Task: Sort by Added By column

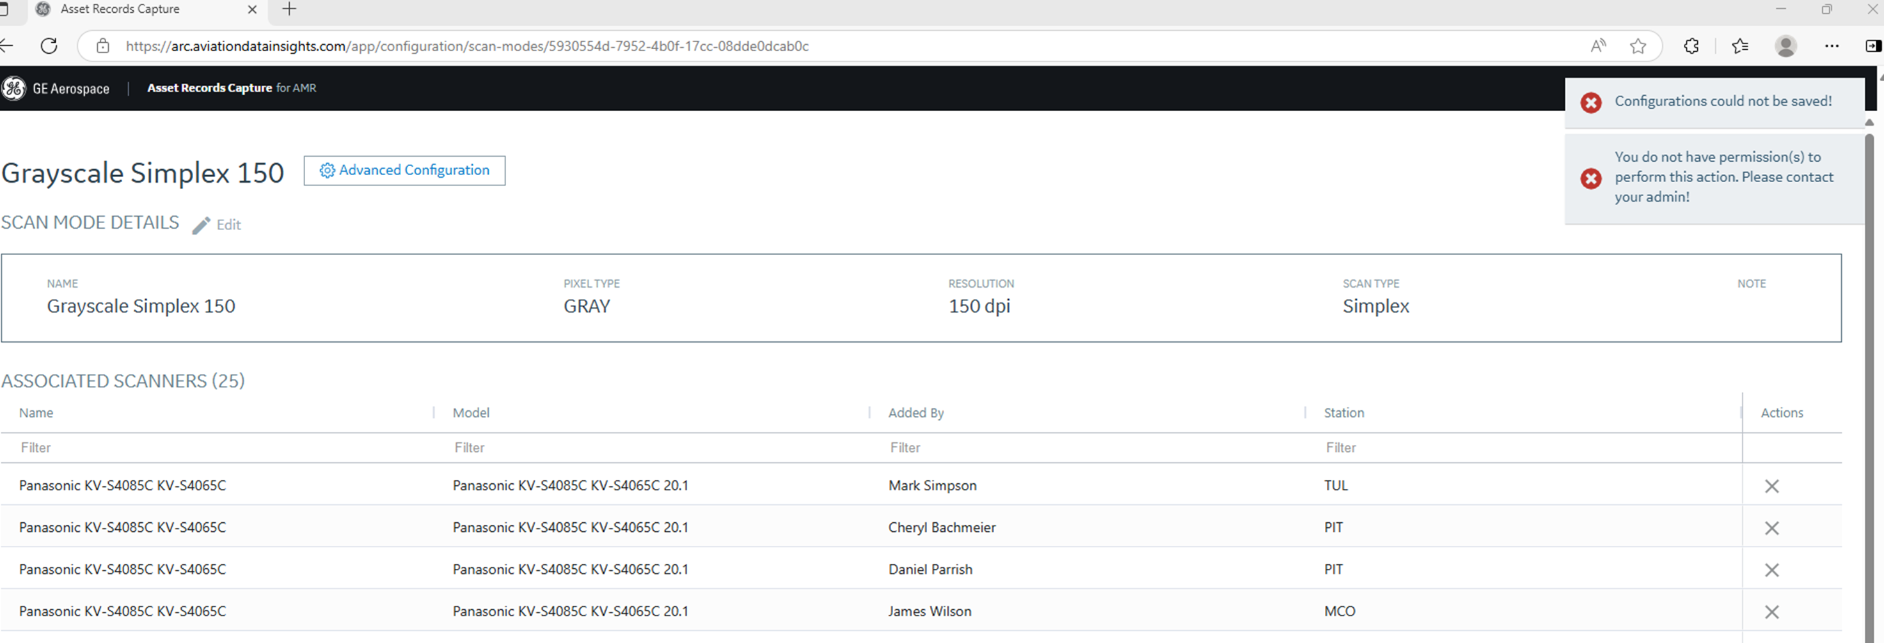Action: [915, 413]
